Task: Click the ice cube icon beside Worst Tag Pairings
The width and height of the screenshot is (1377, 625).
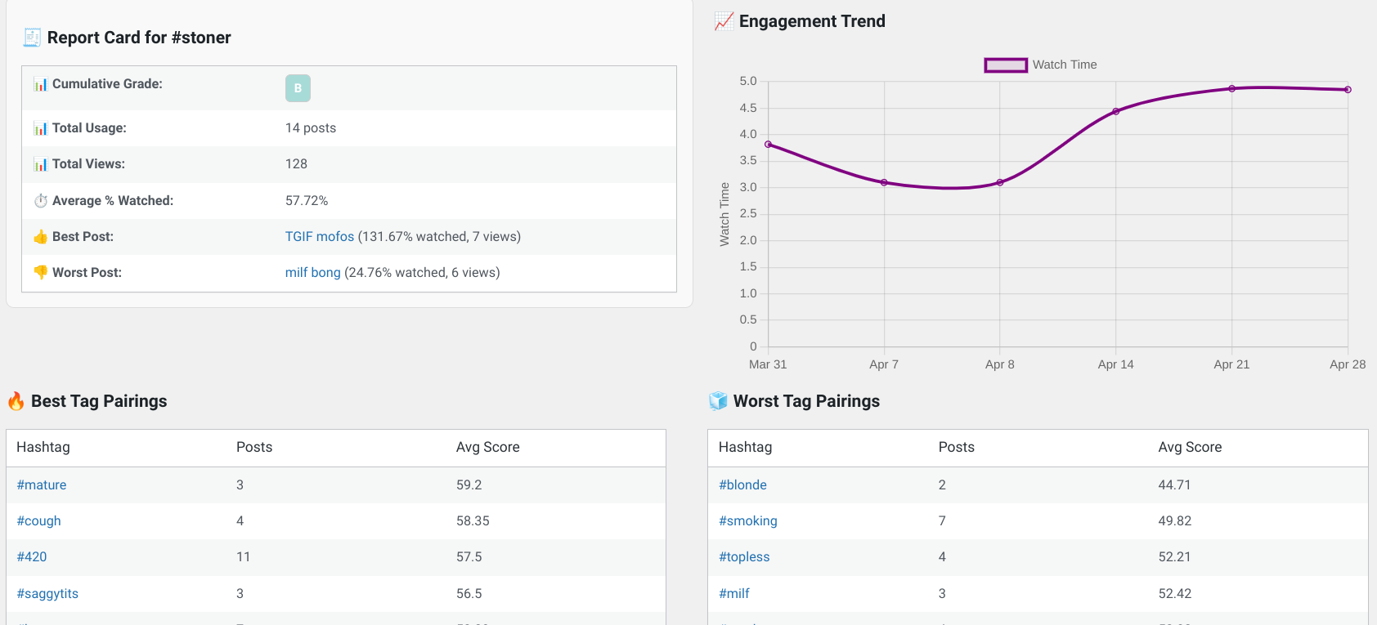Action: 718,401
